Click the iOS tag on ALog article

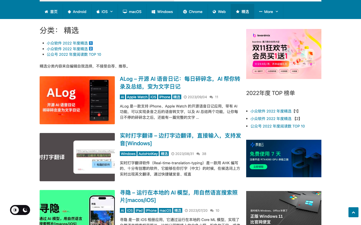pos(153,97)
